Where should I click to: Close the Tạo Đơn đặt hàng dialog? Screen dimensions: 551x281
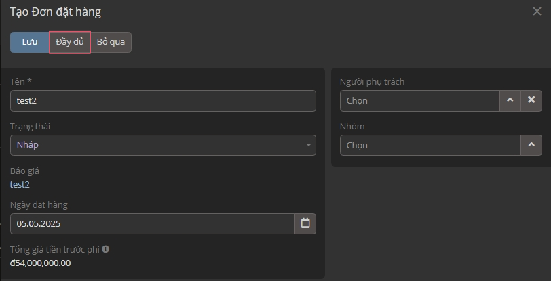[537, 12]
